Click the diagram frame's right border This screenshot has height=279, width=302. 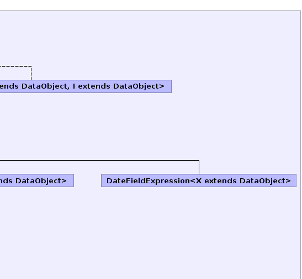pyautogui.click(x=300, y=145)
